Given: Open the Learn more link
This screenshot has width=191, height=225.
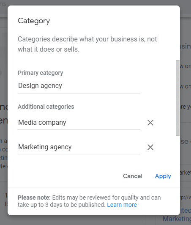Looking at the screenshot, I should tap(122, 205).
